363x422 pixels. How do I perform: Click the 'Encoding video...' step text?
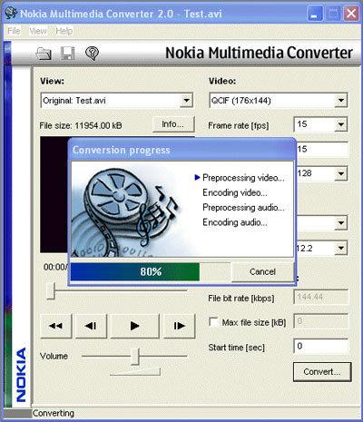235,192
